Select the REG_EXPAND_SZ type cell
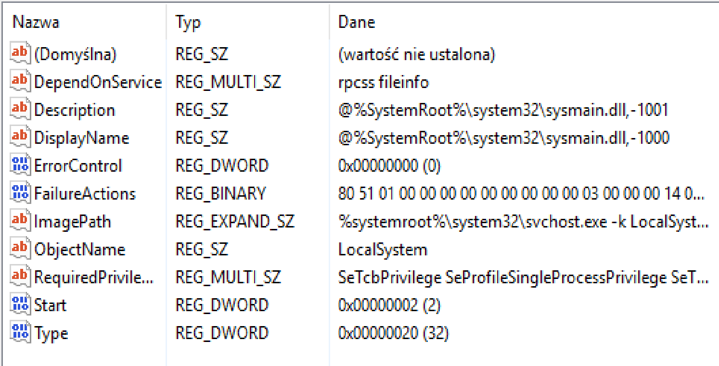 point(235,222)
